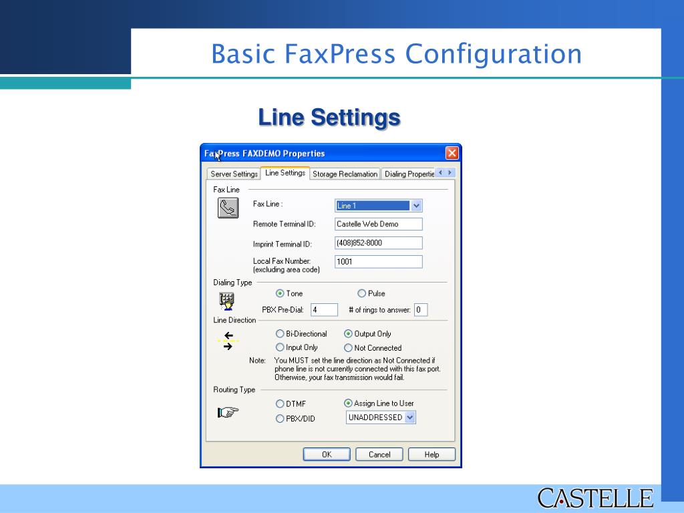684x513 pixels.
Task: Click the OK button
Action: 327,454
